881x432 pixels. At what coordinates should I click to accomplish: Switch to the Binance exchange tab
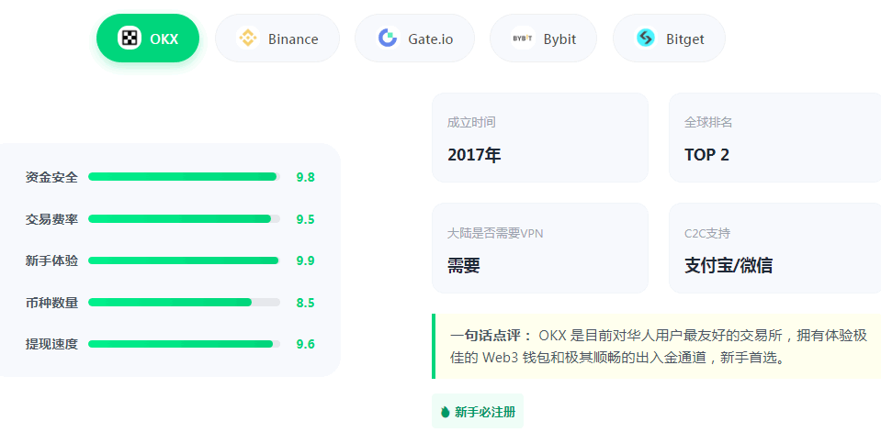[277, 39]
